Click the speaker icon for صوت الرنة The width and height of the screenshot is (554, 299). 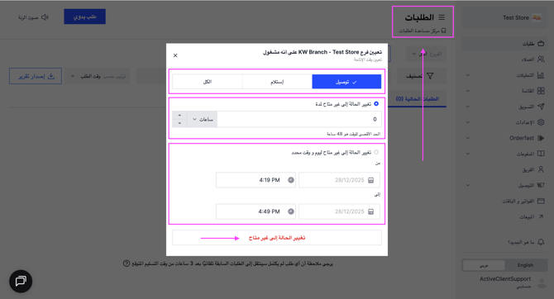tap(45, 17)
